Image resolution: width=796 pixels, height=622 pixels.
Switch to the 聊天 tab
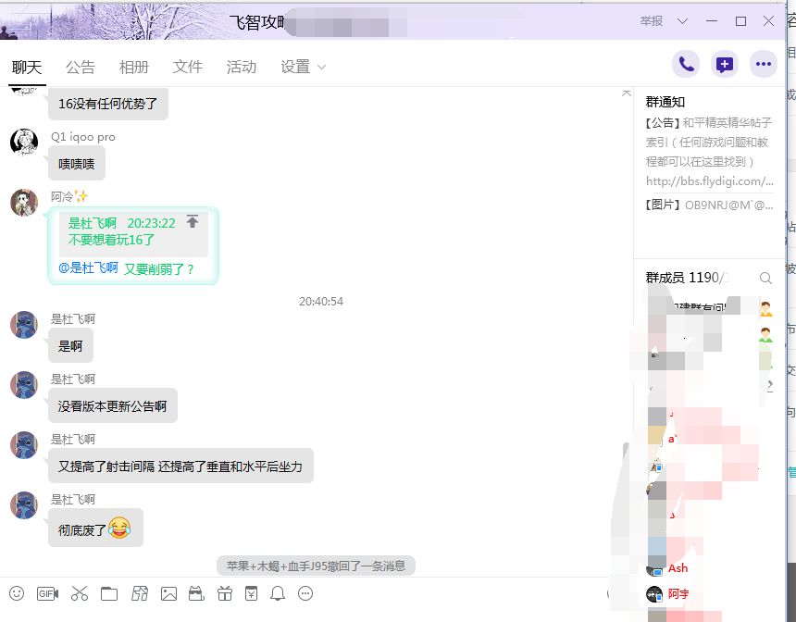point(27,67)
